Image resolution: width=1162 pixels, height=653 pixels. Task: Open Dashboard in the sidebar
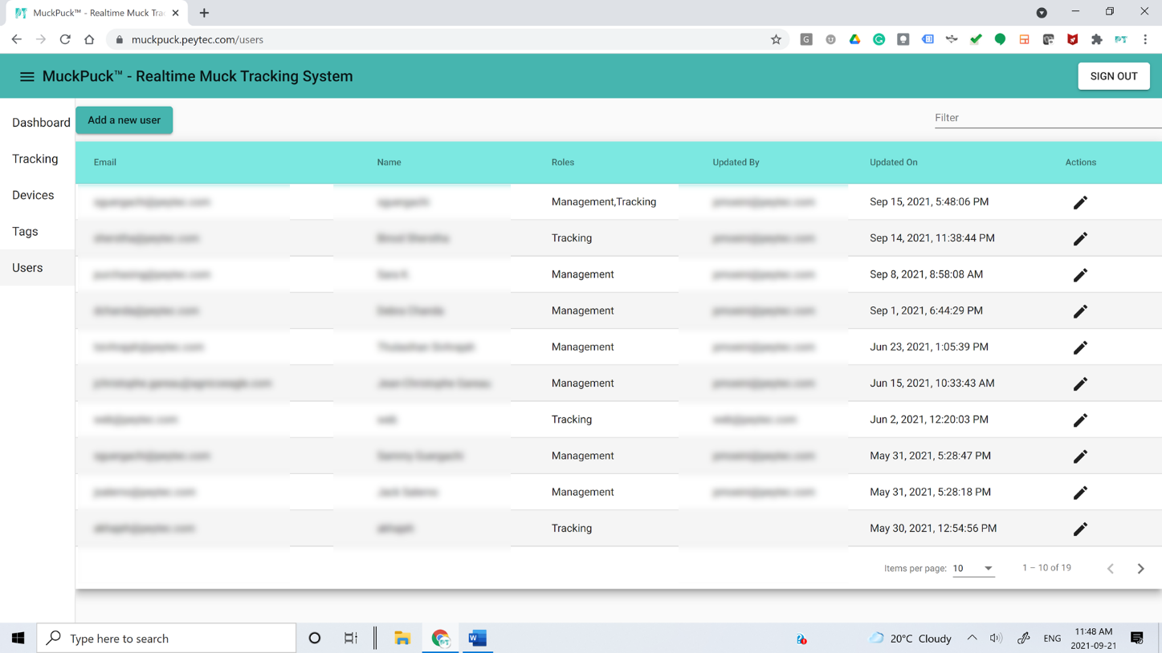(x=41, y=123)
